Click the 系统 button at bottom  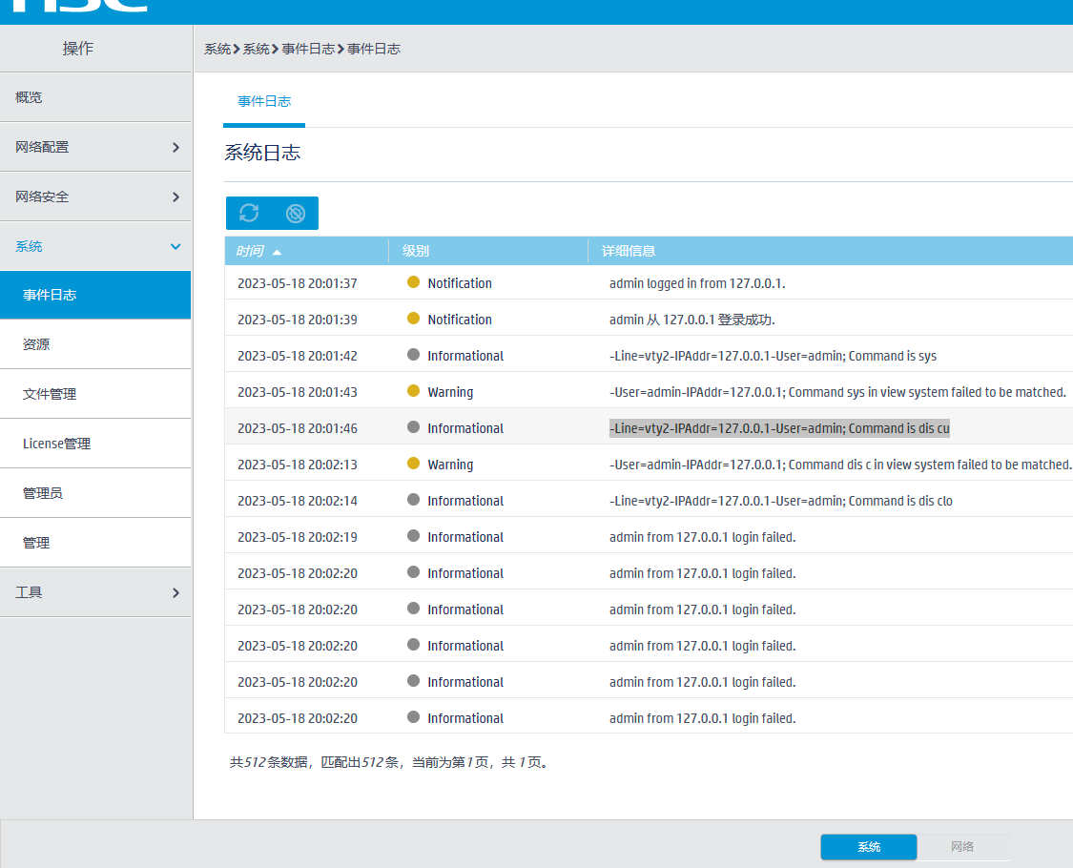click(869, 847)
